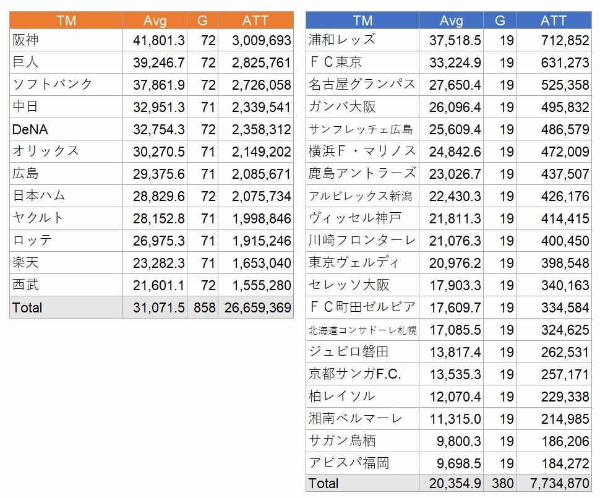The width and height of the screenshot is (600, 498).
Task: Select the 京都サンガF.C. team cell
Action: (362, 374)
